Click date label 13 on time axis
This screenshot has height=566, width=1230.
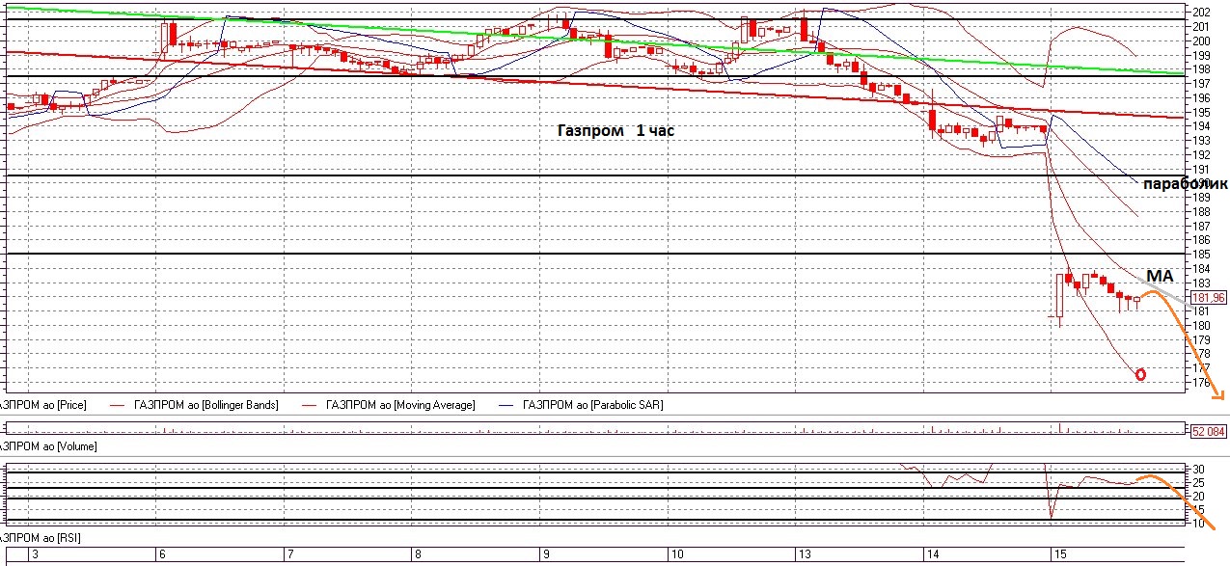coord(804,555)
